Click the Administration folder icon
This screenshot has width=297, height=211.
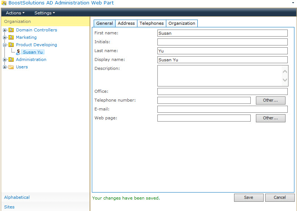[11, 59]
